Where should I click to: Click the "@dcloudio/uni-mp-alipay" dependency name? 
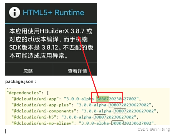tap(42, 123)
